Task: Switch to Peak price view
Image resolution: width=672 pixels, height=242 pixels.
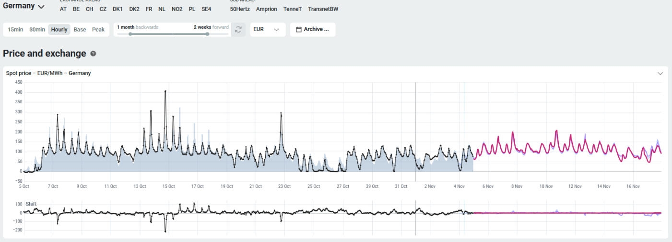Action: (98, 30)
